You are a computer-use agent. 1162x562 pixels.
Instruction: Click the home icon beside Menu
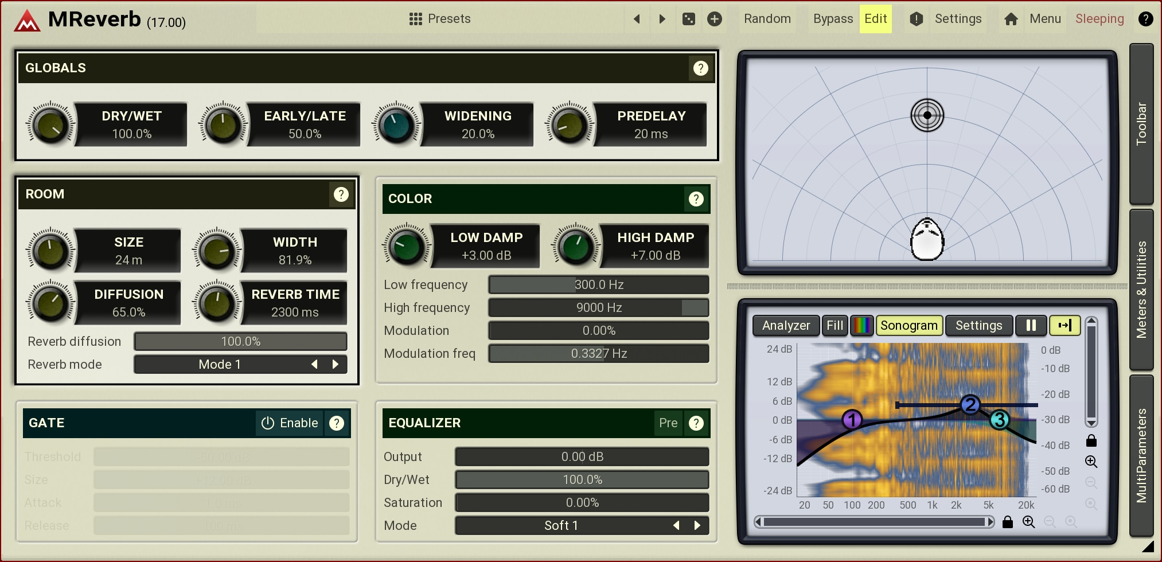click(x=1011, y=19)
